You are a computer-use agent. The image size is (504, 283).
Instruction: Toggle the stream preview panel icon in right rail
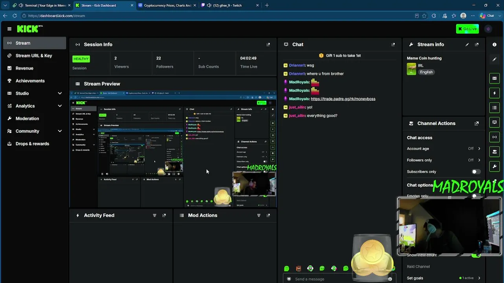tap(495, 78)
